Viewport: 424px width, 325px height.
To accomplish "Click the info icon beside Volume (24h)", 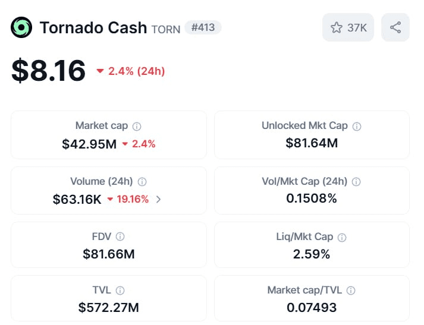I will point(142,182).
